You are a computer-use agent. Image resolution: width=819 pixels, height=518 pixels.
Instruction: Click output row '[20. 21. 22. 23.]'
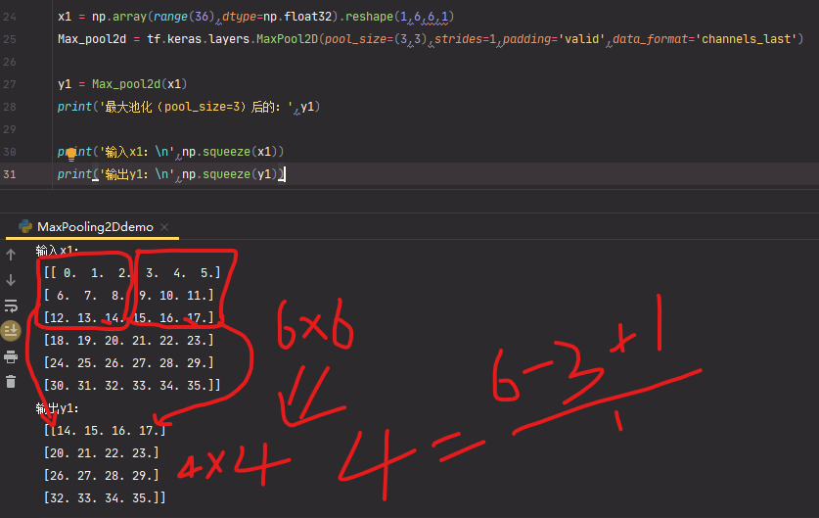102,452
